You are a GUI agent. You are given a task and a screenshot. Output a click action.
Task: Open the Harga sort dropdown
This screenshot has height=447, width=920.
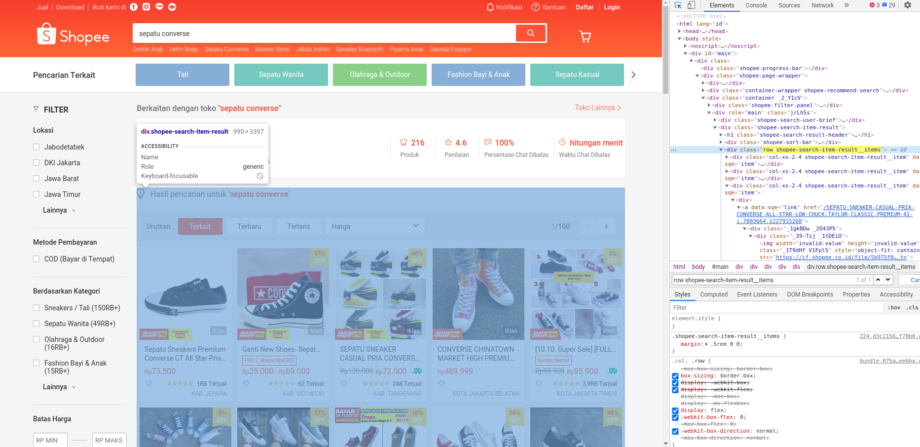pos(375,226)
